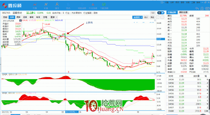Click the XDQR indicator name label
210x115 pixels.
5,93
